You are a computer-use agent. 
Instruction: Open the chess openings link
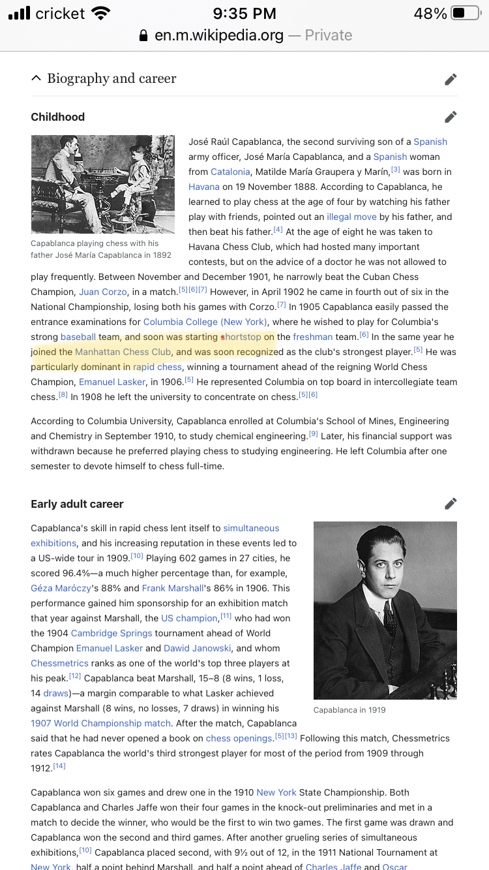click(x=239, y=738)
